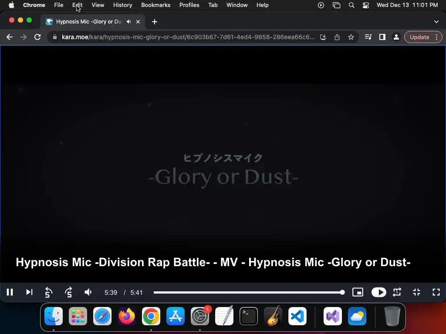Share this page icon
Image resolution: width=446 pixels, height=334 pixels.
tap(337, 37)
